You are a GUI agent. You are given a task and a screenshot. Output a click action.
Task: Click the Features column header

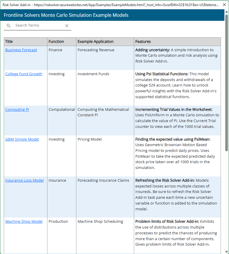143,42
